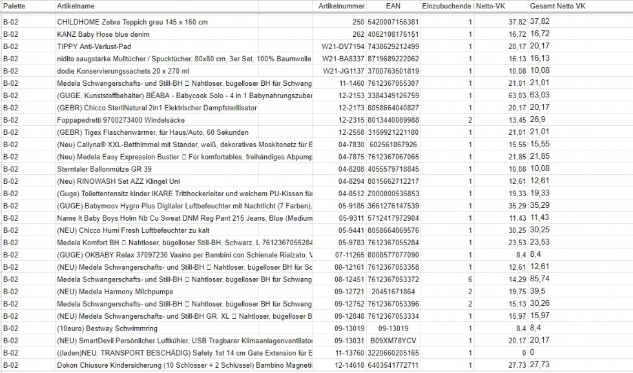The width and height of the screenshot is (633, 373).
Task: Click article number 04-7830
Action: click(351, 145)
